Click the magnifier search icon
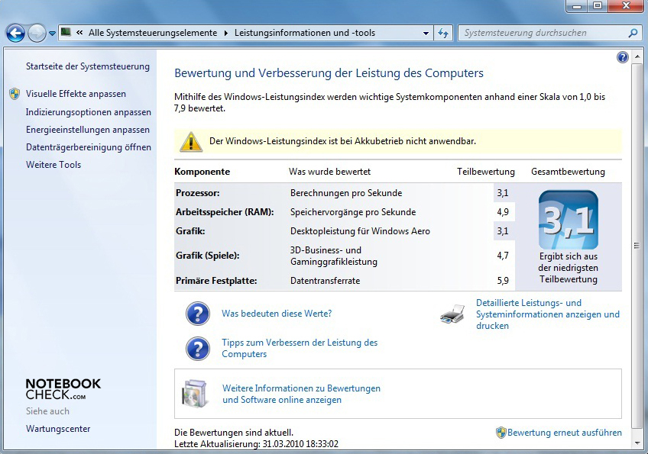This screenshot has height=454, width=648. [633, 33]
